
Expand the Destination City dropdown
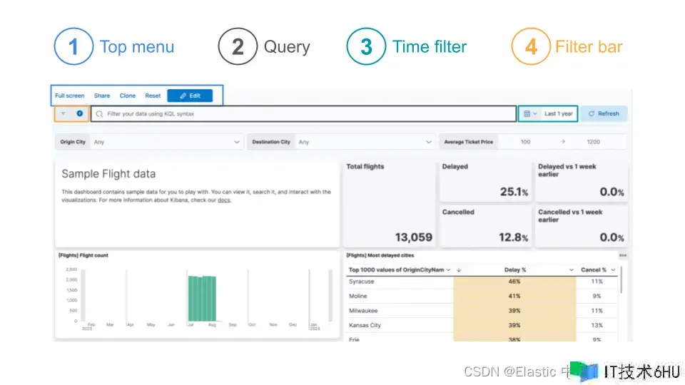tap(428, 142)
